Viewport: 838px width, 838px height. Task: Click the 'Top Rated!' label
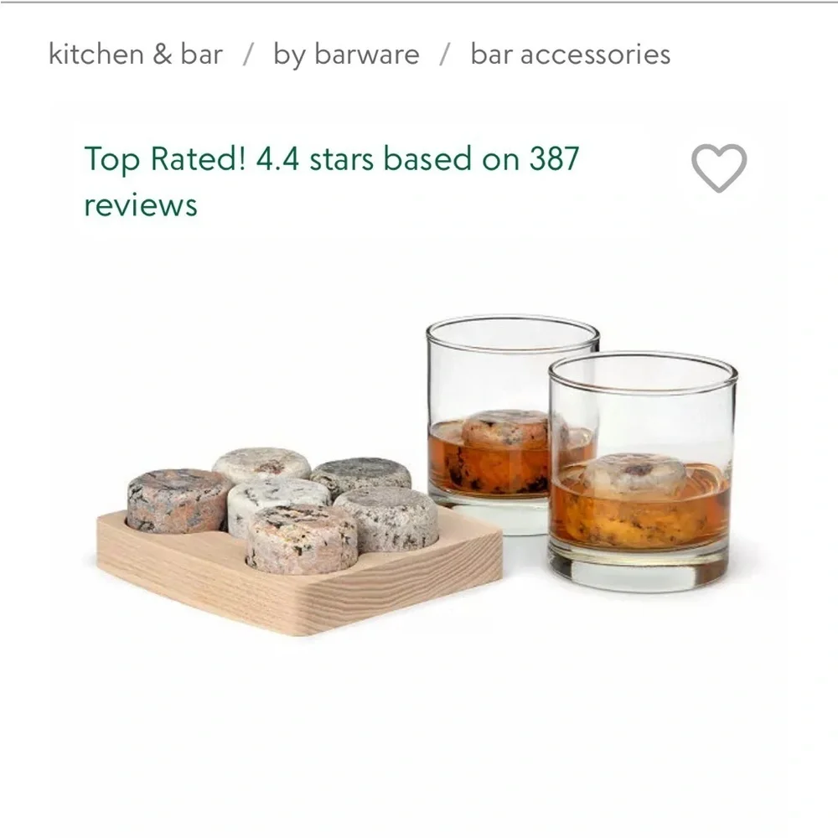tap(165, 158)
